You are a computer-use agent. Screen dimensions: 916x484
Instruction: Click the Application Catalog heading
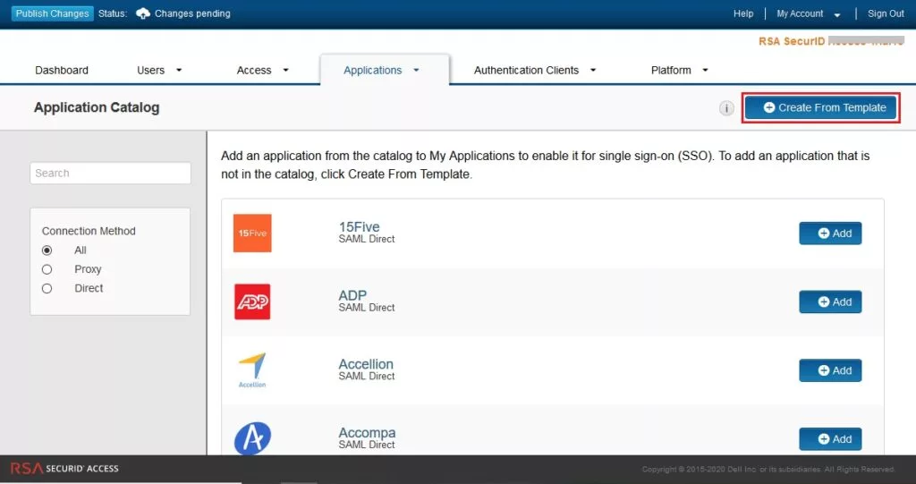tap(97, 107)
